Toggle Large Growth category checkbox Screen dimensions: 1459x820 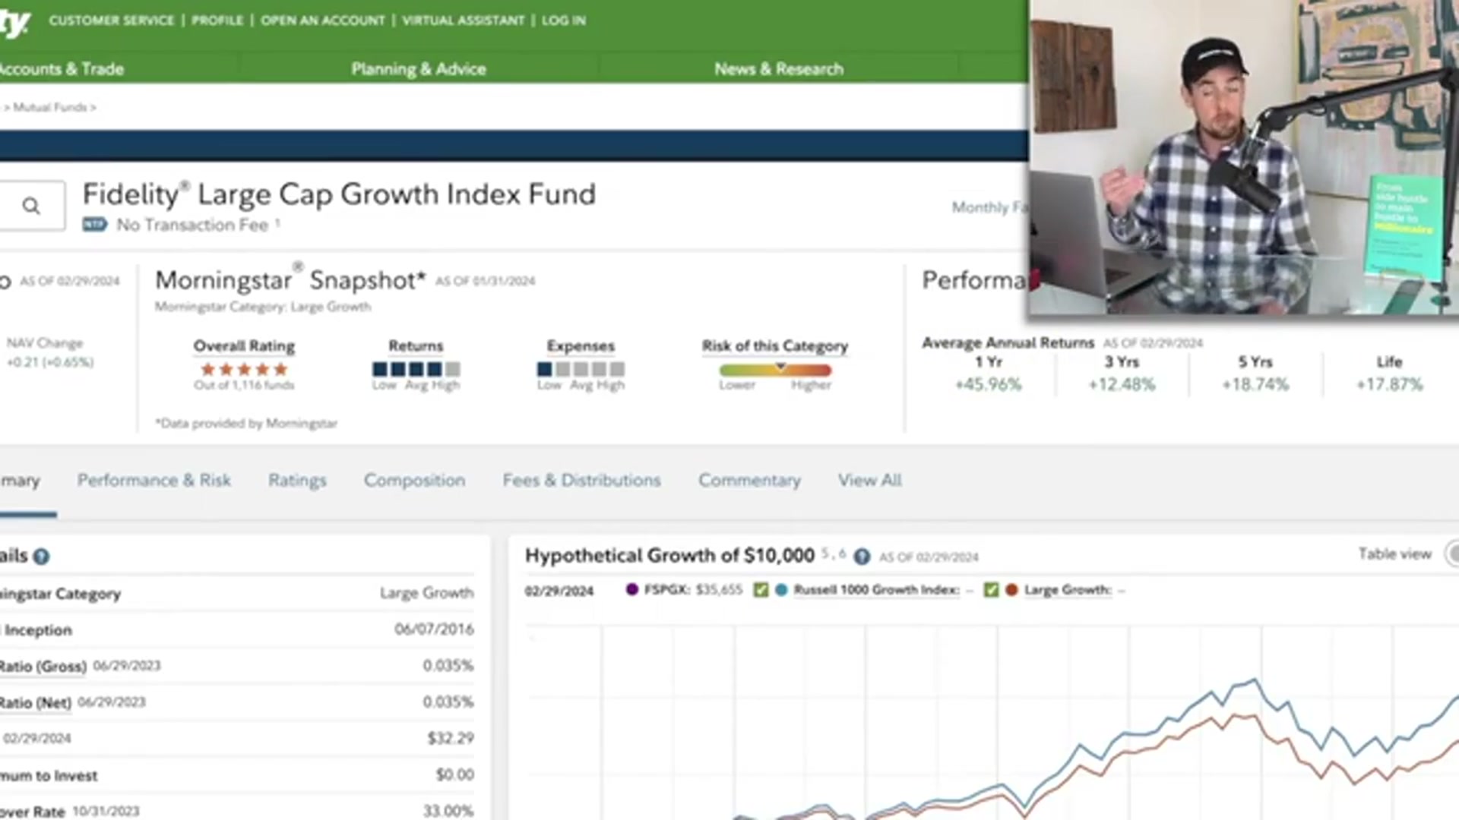(991, 590)
